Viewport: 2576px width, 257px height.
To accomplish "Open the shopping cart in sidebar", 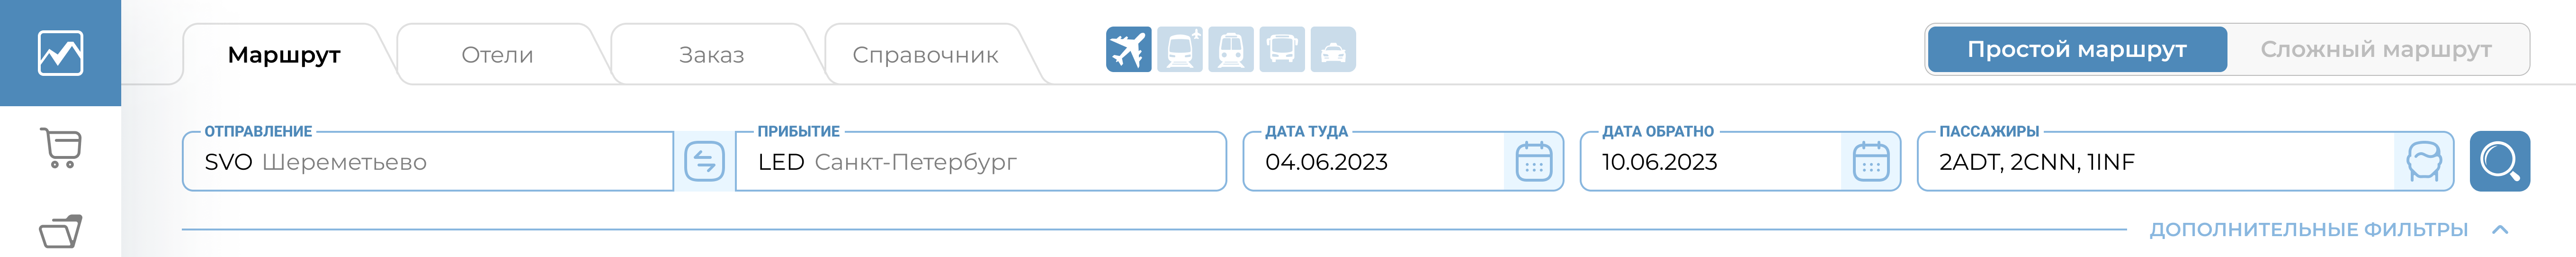I will click(x=60, y=148).
